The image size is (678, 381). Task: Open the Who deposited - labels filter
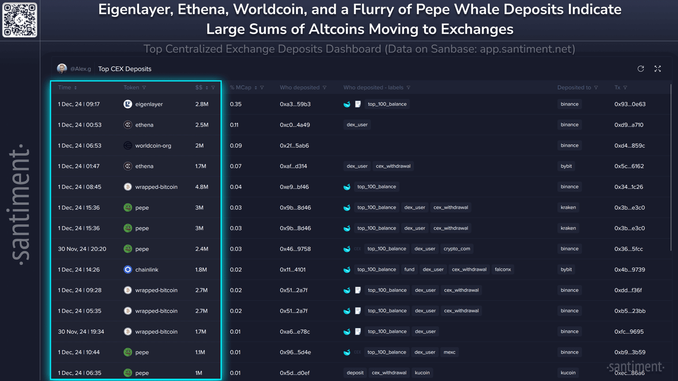(x=408, y=88)
